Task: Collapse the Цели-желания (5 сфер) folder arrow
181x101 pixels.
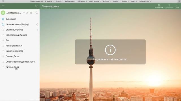Action: point(37,24)
